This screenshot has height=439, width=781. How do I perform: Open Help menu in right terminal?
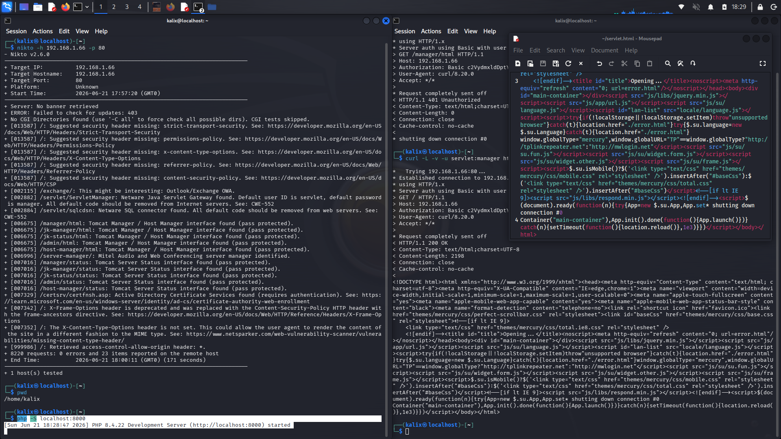click(x=490, y=31)
